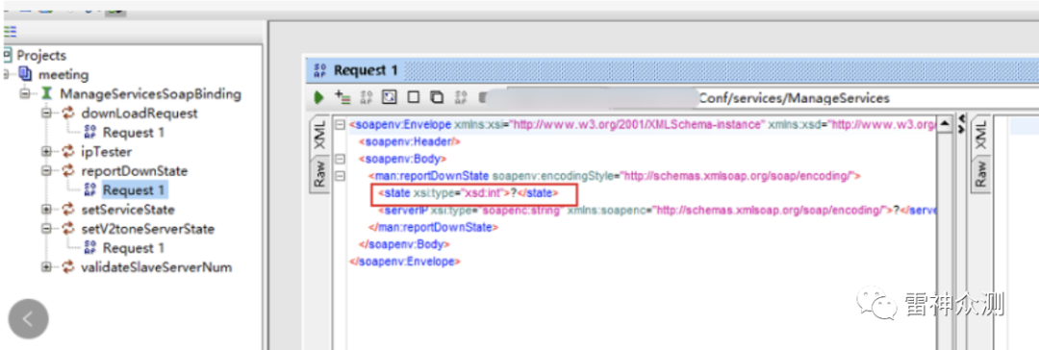Click the boxed picture toolbar icon
Screen dimensions: 1039x350
[x=390, y=98]
